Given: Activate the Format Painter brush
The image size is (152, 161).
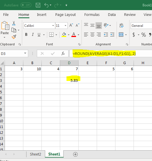Looking at the screenshot, I should tap(14, 37).
